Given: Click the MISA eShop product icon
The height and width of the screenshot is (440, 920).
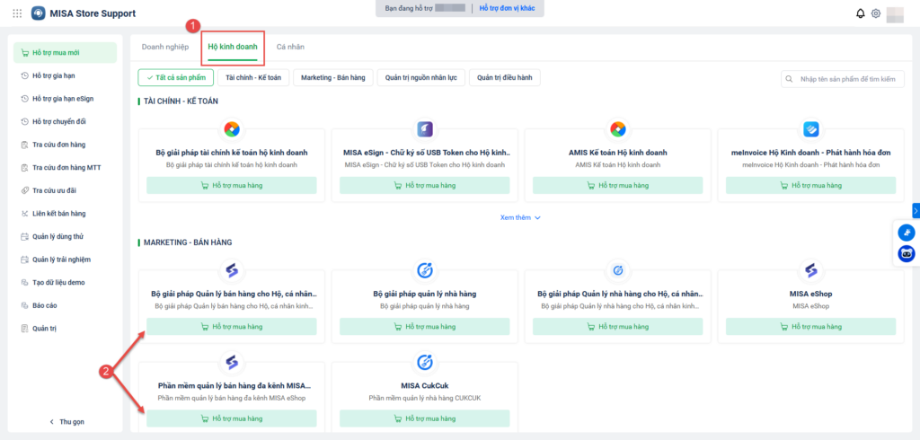Looking at the screenshot, I should (811, 270).
